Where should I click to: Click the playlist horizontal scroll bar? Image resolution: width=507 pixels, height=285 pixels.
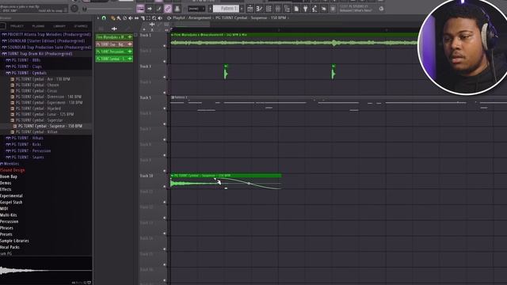coord(192,24)
